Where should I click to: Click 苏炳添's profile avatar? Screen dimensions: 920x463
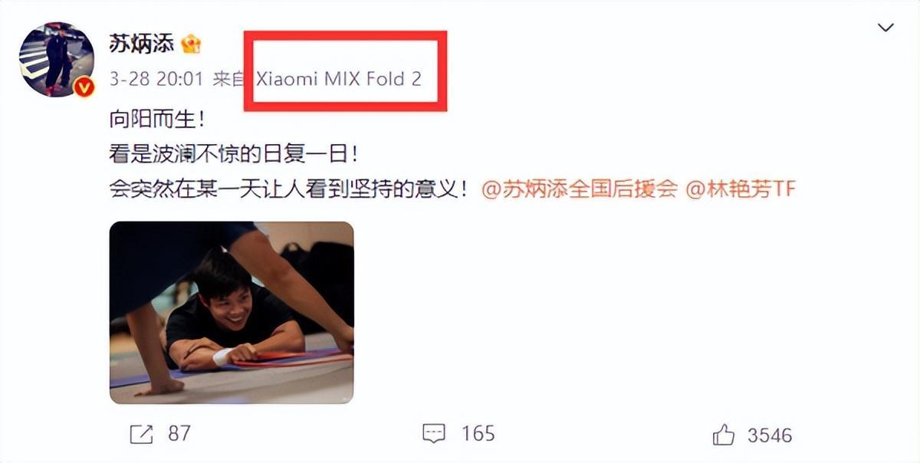[56, 60]
